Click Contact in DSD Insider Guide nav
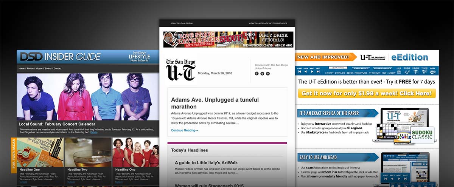The width and height of the screenshot is (454, 187). tap(58, 68)
